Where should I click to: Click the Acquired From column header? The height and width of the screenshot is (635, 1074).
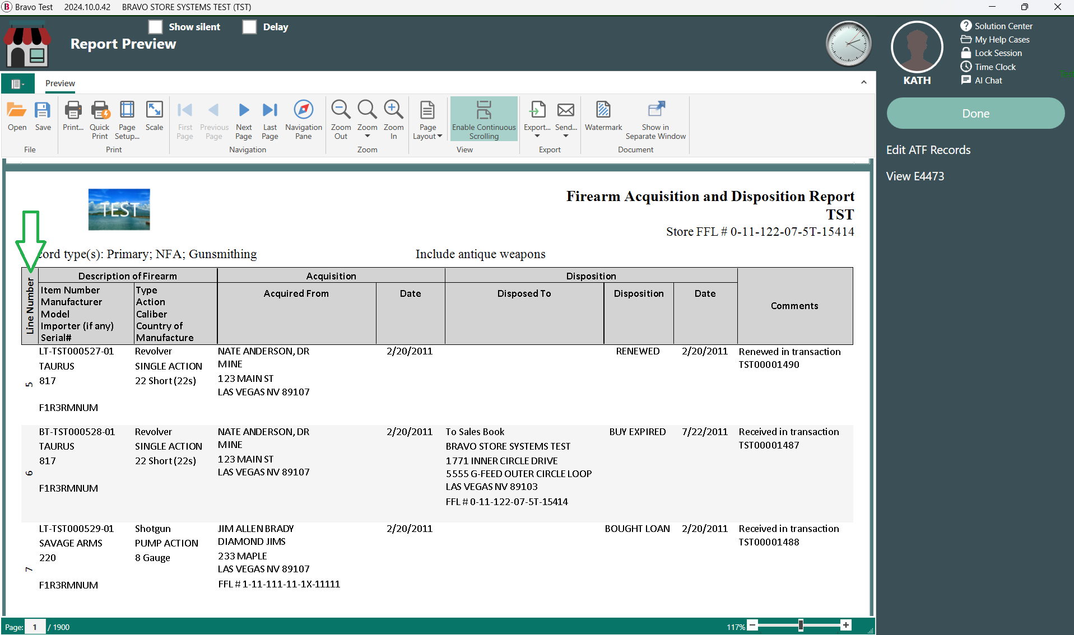pos(296,293)
